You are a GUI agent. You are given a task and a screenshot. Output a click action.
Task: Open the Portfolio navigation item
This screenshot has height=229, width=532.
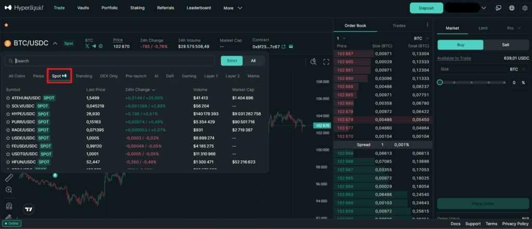coord(110,8)
